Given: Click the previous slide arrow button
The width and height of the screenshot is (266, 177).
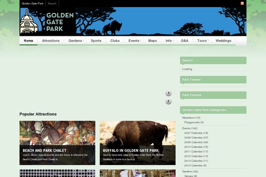Looking at the screenshot, I should tap(168, 101).
